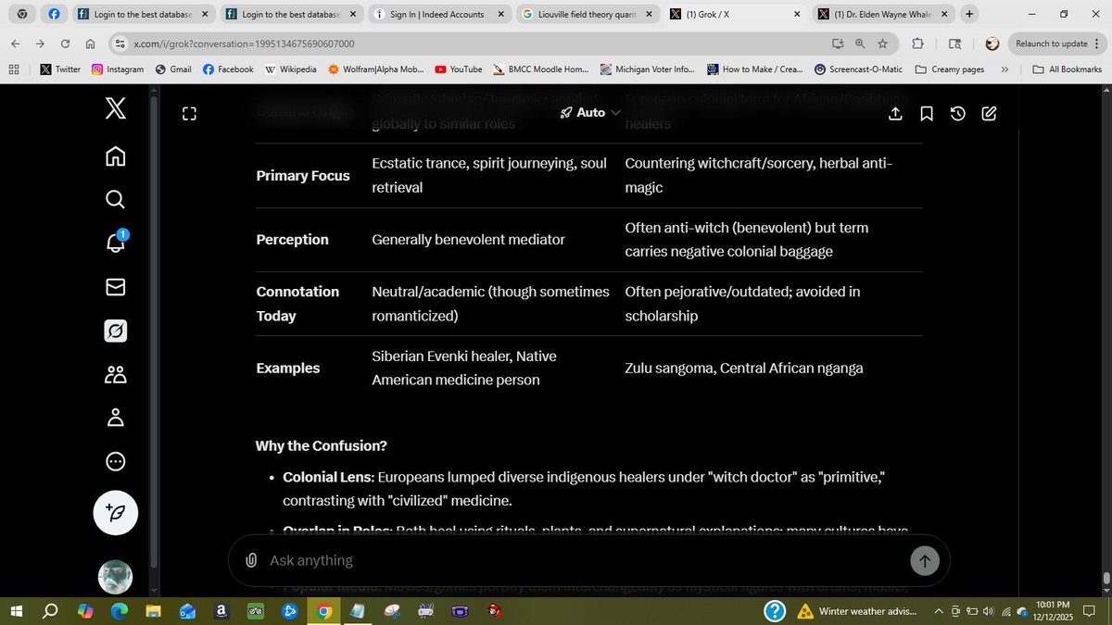Open Explore search in X sidebar

[x=115, y=199]
